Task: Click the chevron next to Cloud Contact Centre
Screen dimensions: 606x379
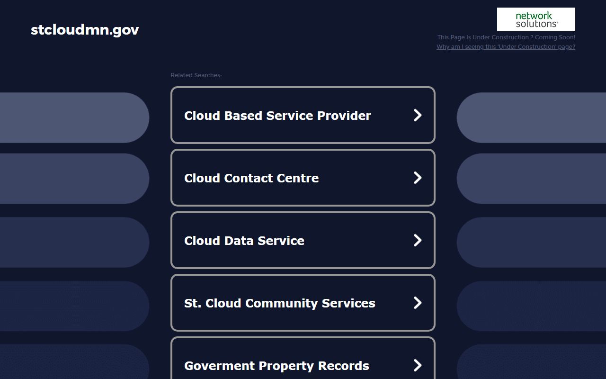Action: 417,178
